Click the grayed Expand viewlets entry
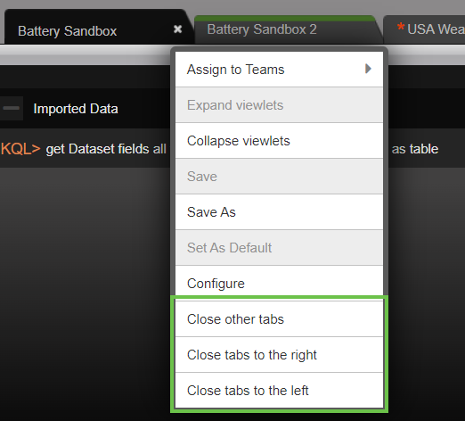Image resolution: width=465 pixels, height=421 pixels. point(279,105)
